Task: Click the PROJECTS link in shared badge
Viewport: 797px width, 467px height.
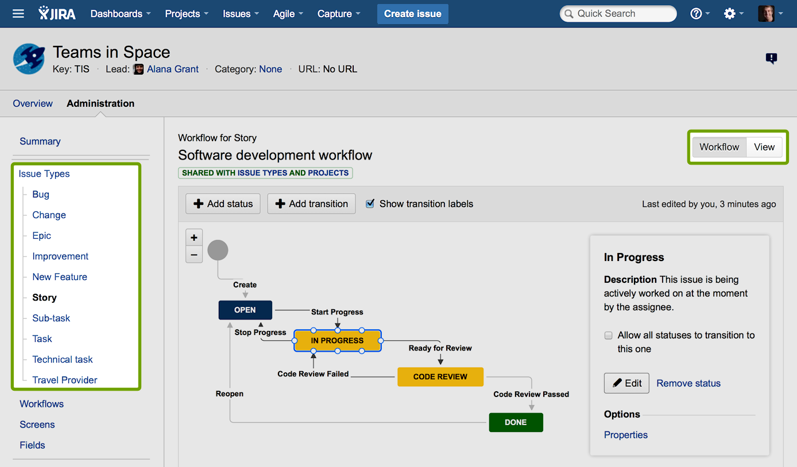Action: pos(328,173)
